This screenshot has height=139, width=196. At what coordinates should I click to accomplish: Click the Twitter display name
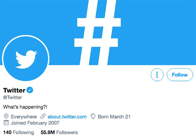[x=14, y=90]
